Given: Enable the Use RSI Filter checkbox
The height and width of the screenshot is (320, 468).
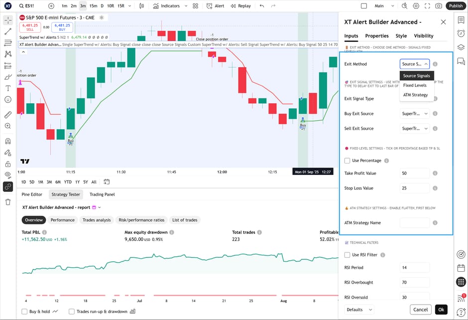Looking at the screenshot, I should click(347, 255).
